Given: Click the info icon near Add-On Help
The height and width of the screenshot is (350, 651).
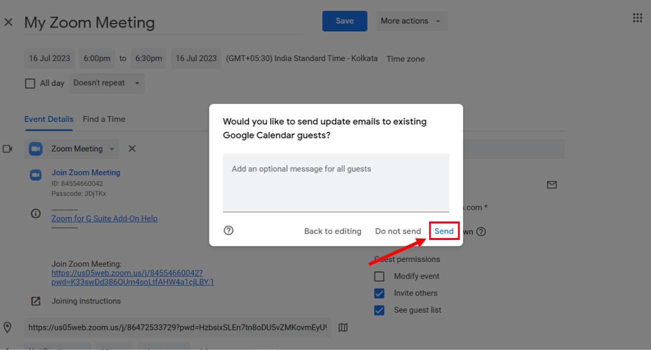Looking at the screenshot, I should [x=36, y=213].
